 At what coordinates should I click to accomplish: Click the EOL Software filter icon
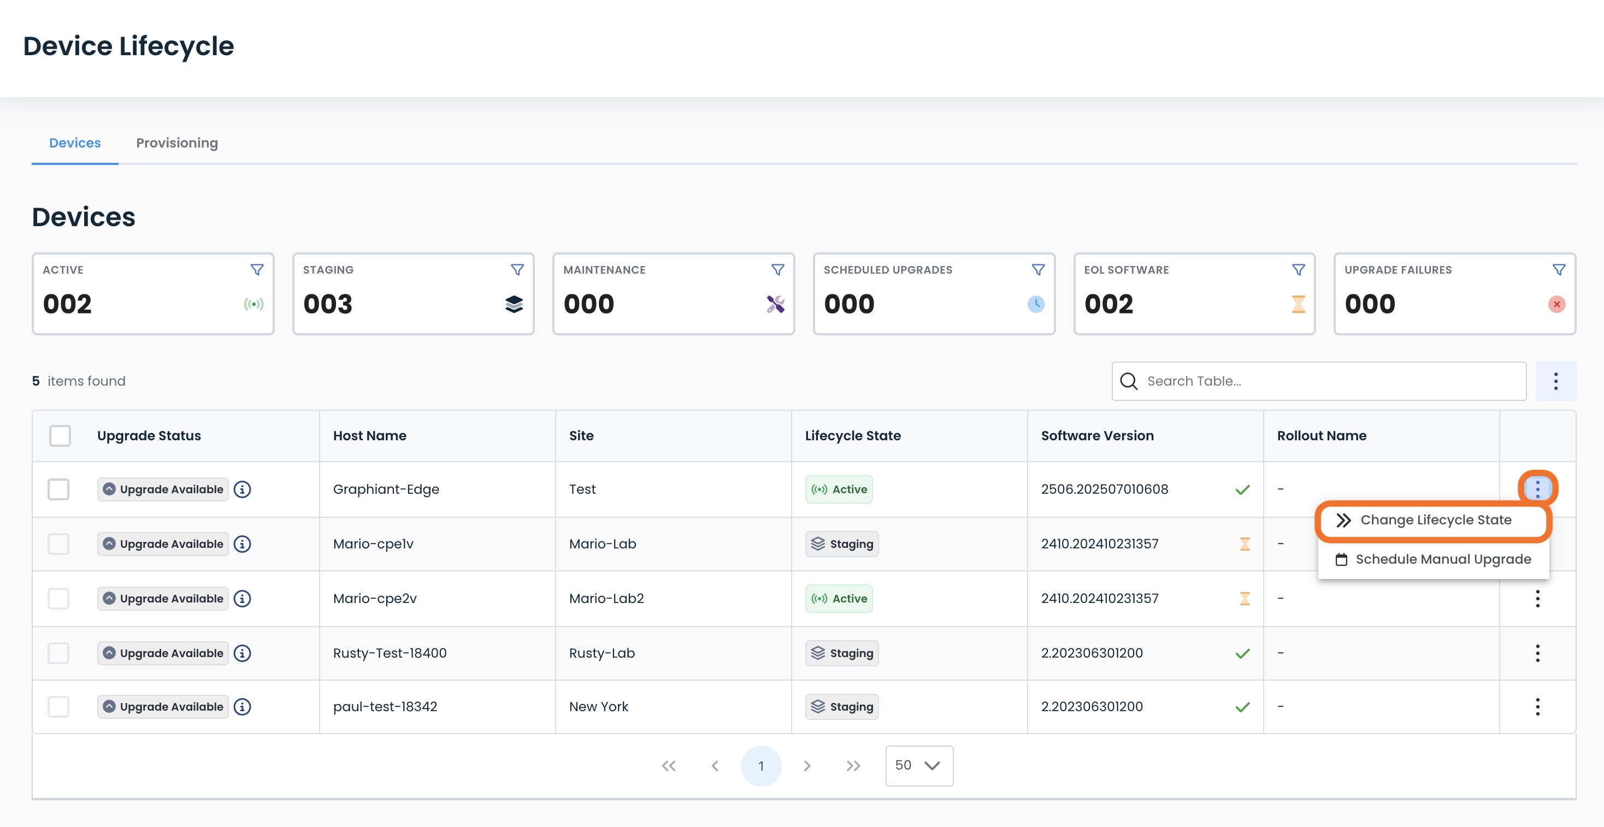click(x=1298, y=270)
